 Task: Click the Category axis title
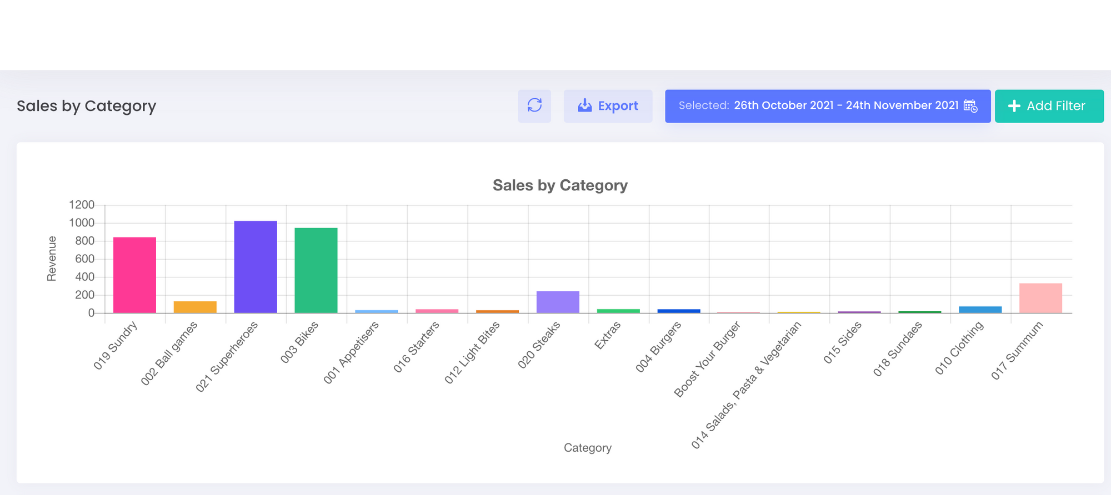(x=587, y=448)
